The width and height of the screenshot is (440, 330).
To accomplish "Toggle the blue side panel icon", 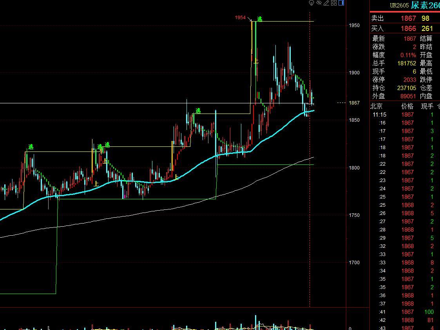I will pos(341,3).
